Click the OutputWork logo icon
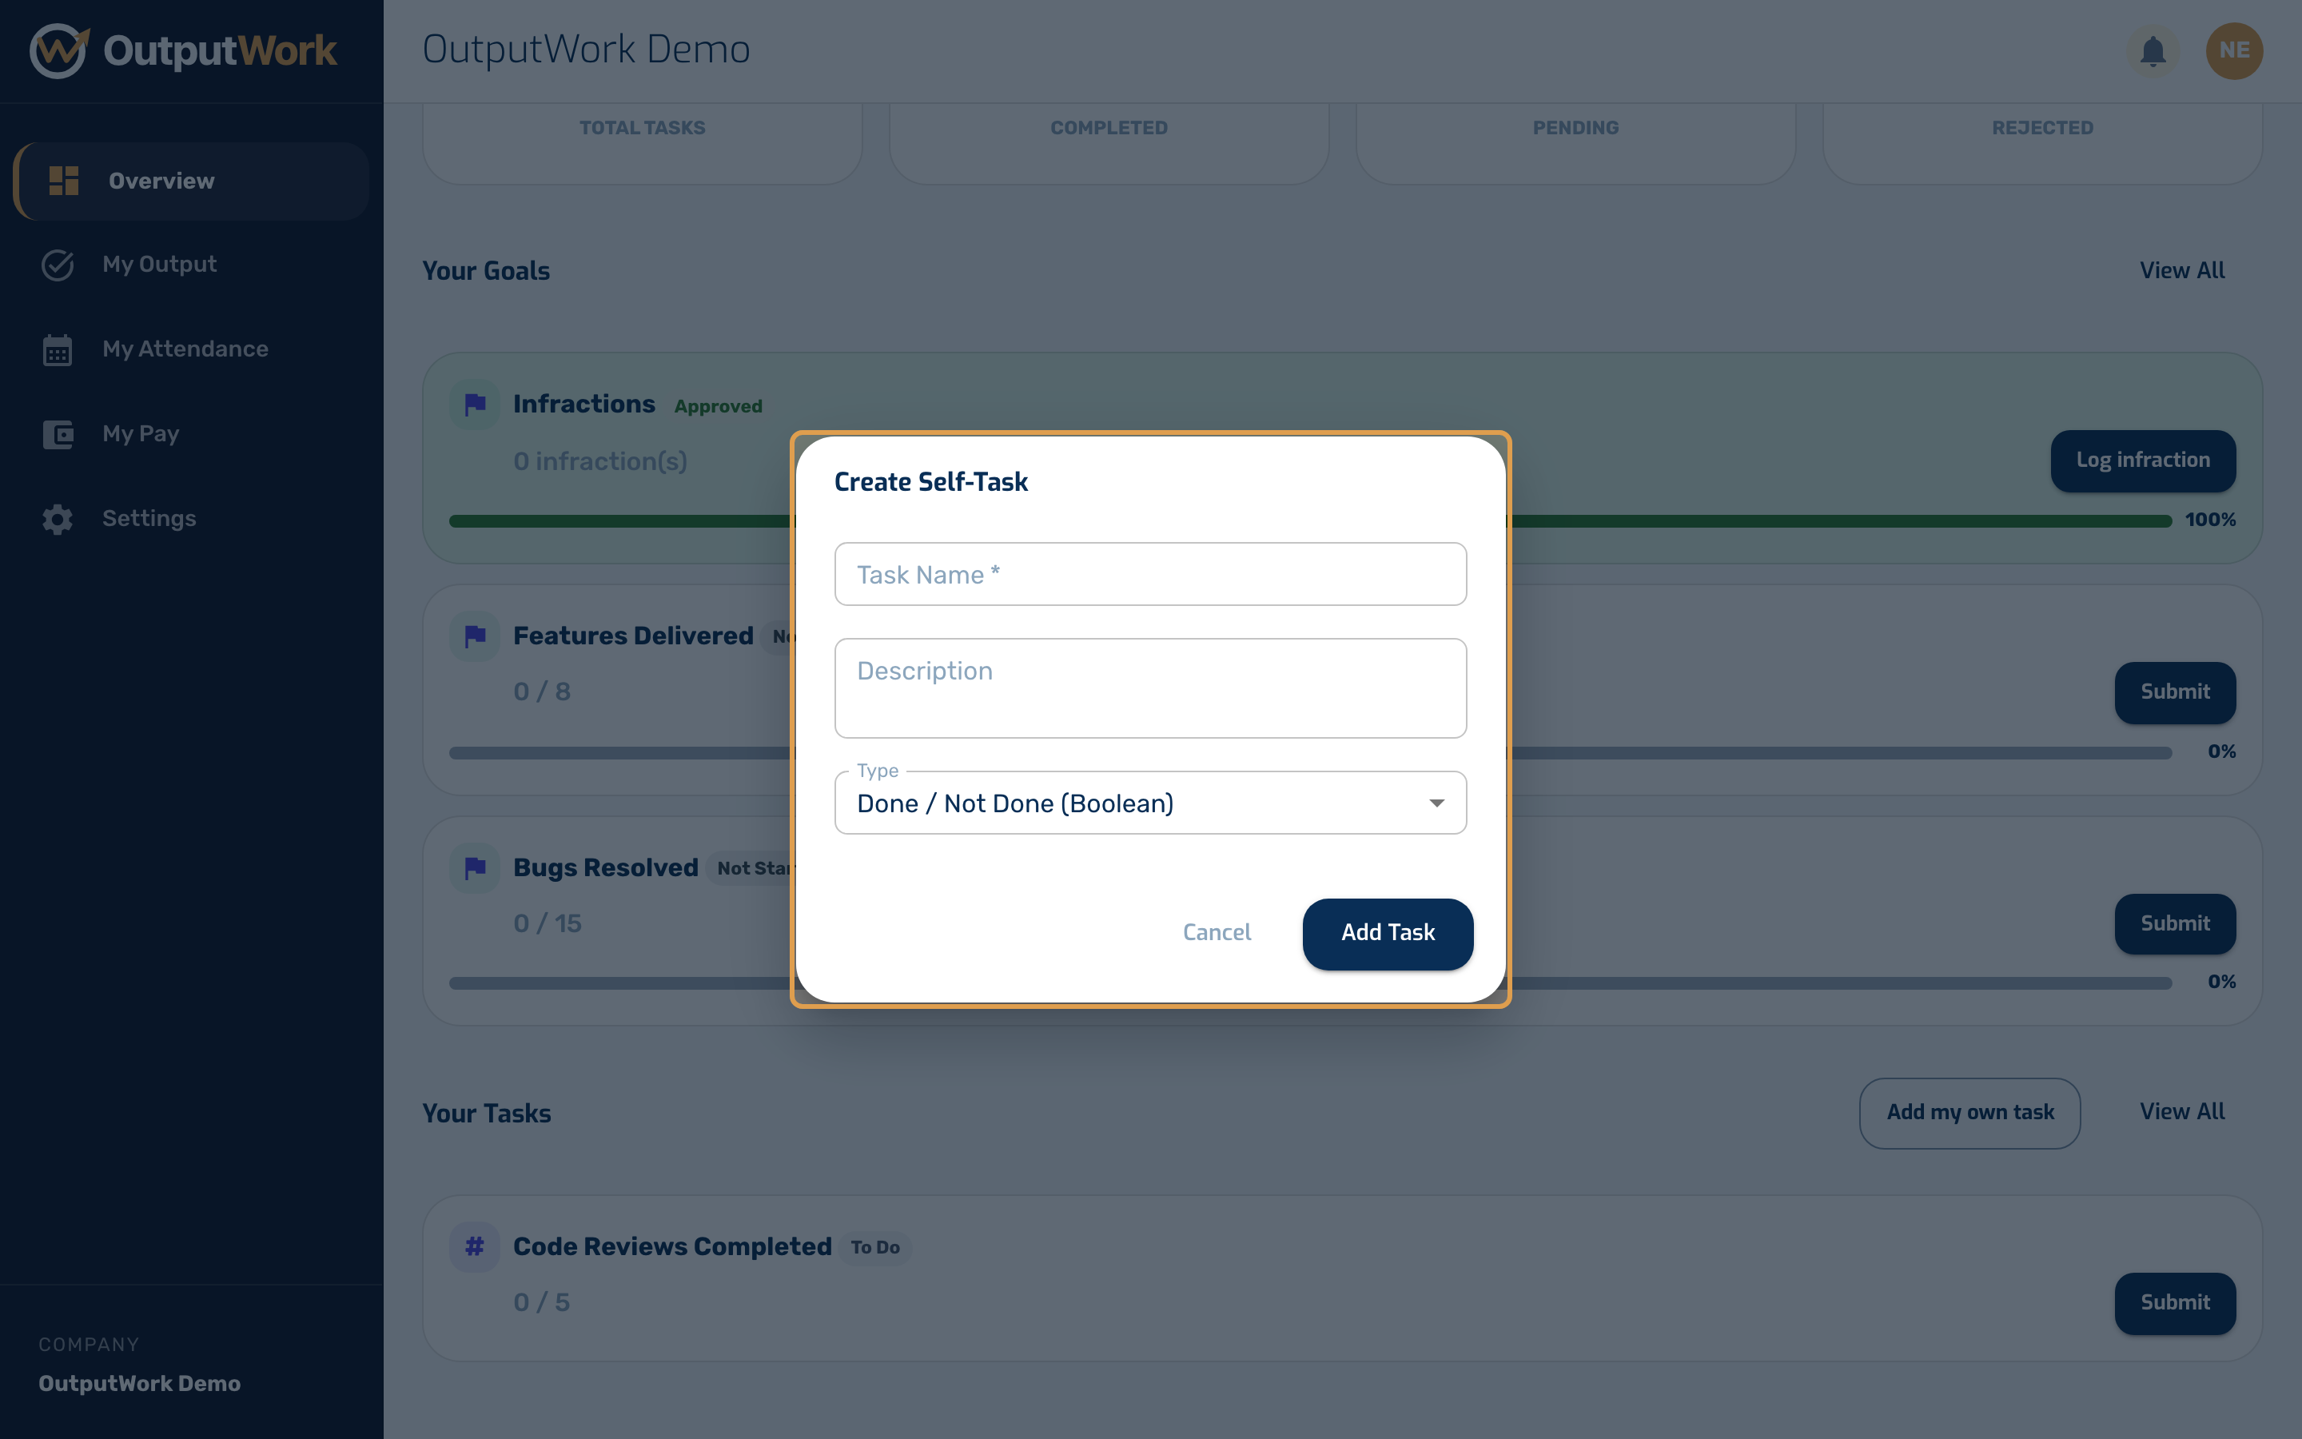Viewport: 2302px width, 1439px height. tap(59, 50)
